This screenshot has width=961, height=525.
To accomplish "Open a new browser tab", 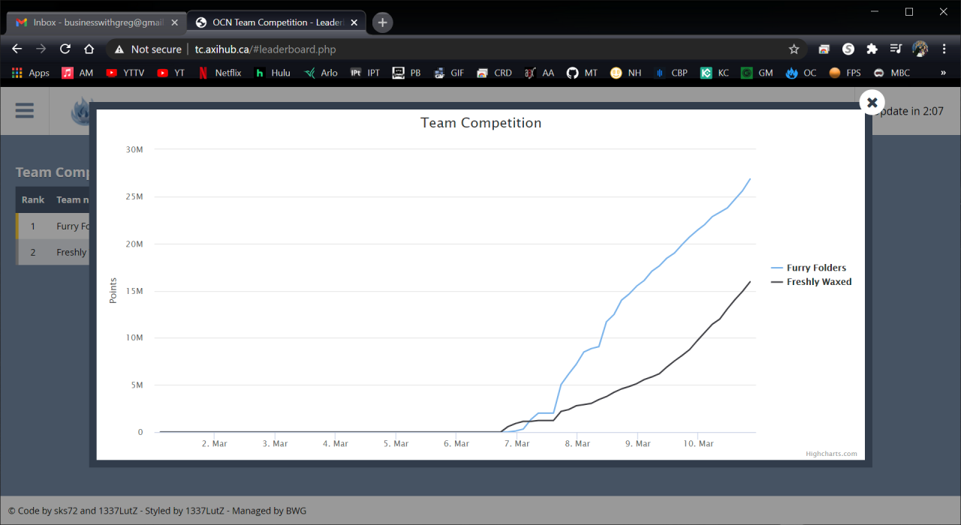I will pyautogui.click(x=382, y=22).
